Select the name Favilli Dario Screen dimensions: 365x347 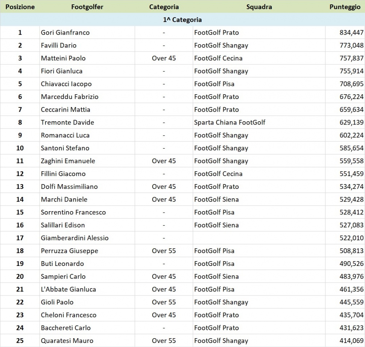pyautogui.click(x=59, y=45)
